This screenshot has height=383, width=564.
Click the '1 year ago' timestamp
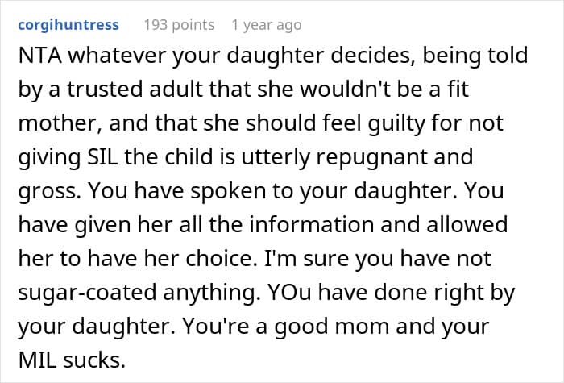[x=267, y=25]
